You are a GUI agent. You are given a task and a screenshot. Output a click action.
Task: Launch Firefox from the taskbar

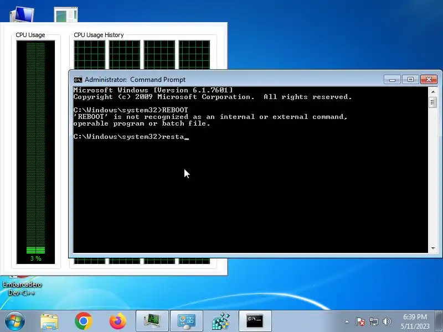point(118,321)
